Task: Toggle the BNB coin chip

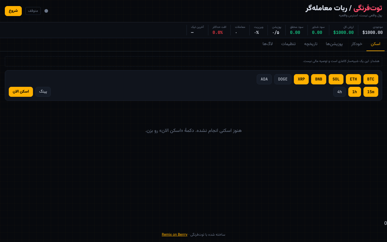Action: coord(319,79)
